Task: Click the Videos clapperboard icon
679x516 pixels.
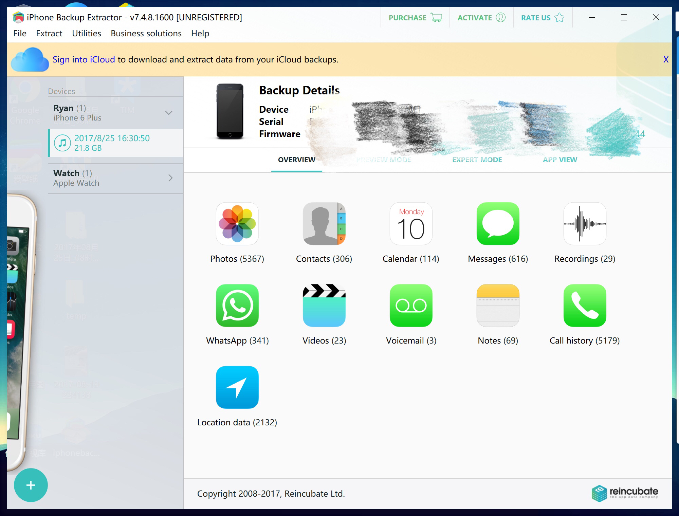Action: coord(324,306)
